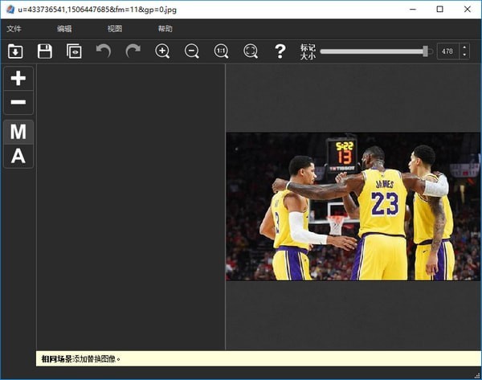
Task: Click the 标记大小 slider handle
Action: click(426, 51)
